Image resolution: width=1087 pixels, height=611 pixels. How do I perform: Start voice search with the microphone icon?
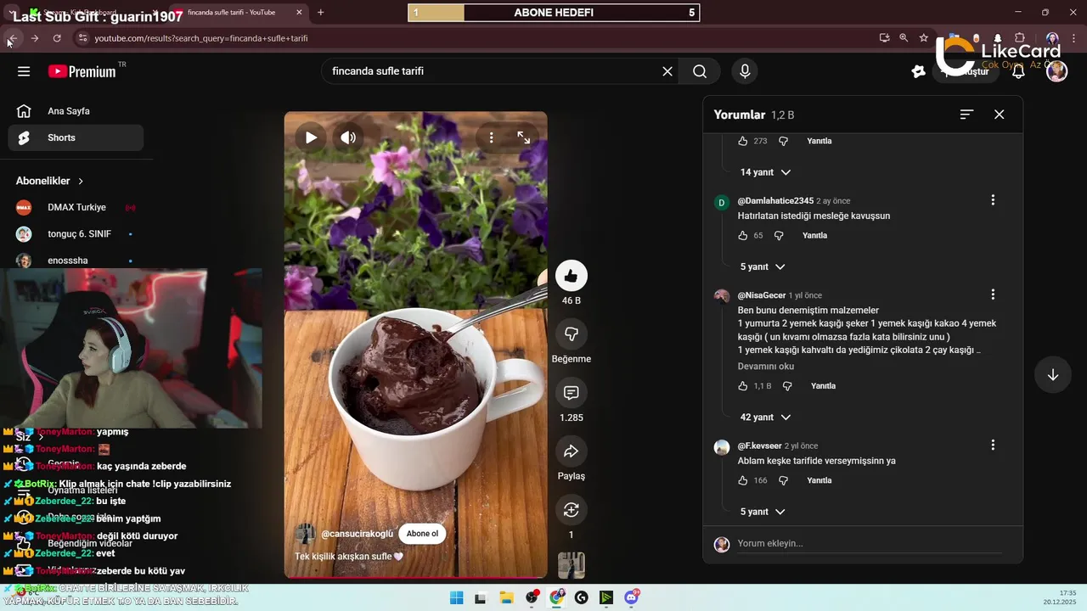(x=745, y=71)
